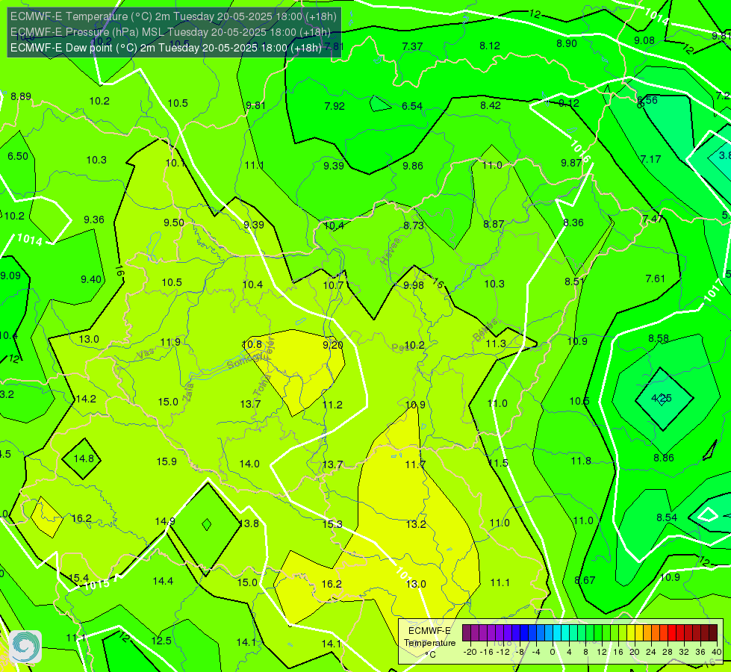Select the ECMWF-E Pressure MSL layer label
The height and width of the screenshot is (672, 731).
(171, 32)
